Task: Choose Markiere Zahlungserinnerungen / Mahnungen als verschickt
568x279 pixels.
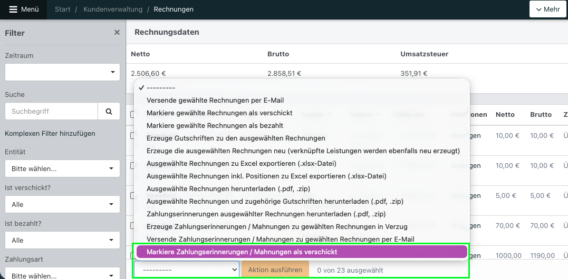Action: coord(302,252)
